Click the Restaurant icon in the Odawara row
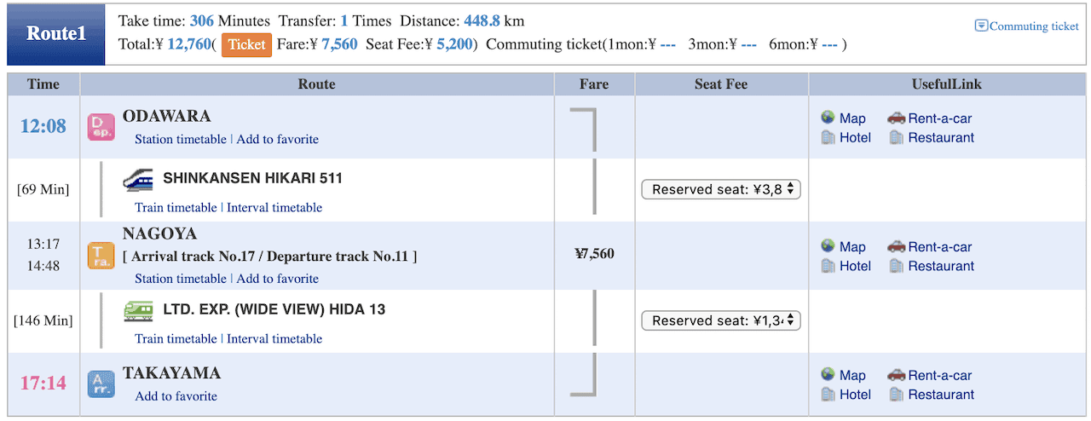 coord(897,137)
